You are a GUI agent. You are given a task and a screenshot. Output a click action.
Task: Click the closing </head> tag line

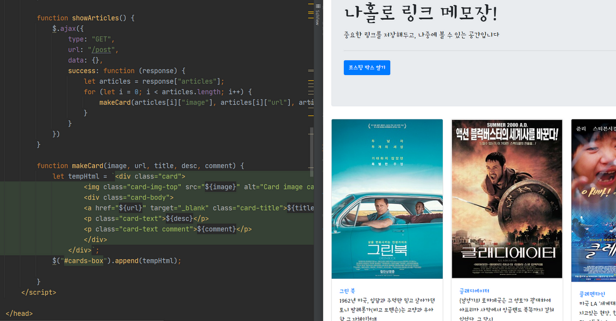tap(19, 313)
